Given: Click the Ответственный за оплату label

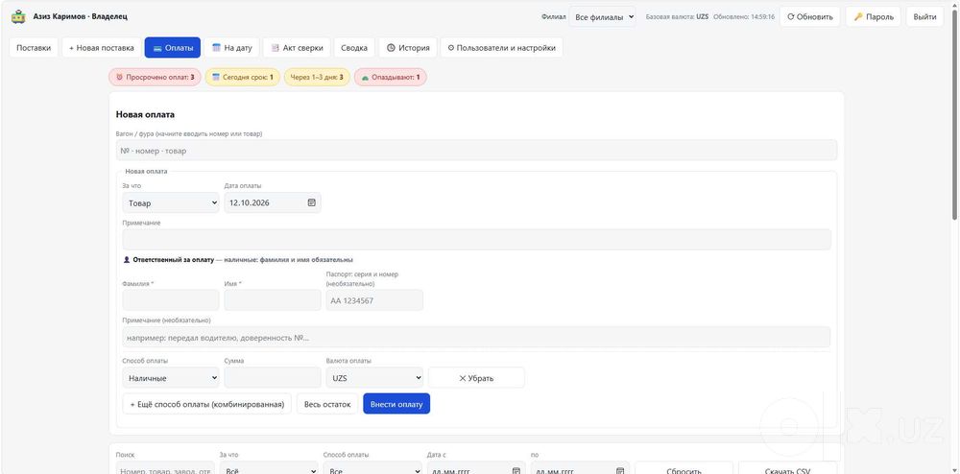Looking at the screenshot, I should tap(173, 260).
